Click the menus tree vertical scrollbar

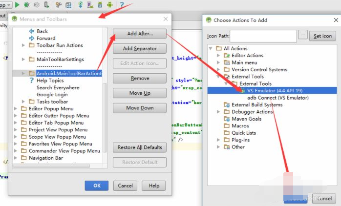click(105, 117)
